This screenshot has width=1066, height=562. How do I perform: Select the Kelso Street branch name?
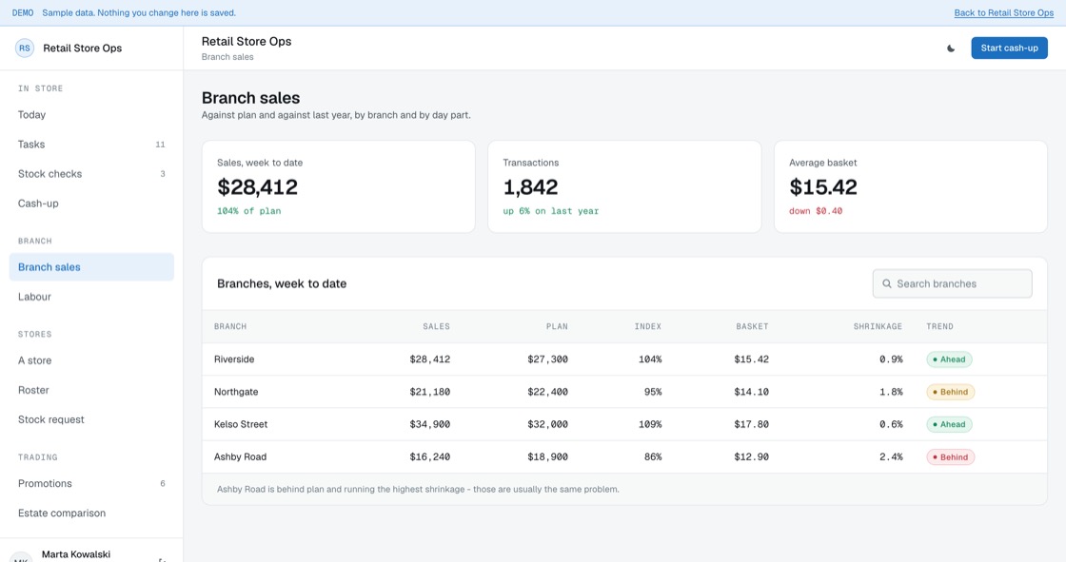[x=241, y=425]
